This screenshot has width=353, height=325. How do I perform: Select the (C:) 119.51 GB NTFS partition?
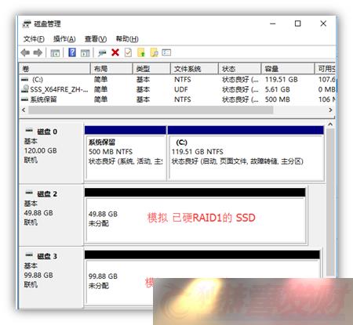[246, 153]
